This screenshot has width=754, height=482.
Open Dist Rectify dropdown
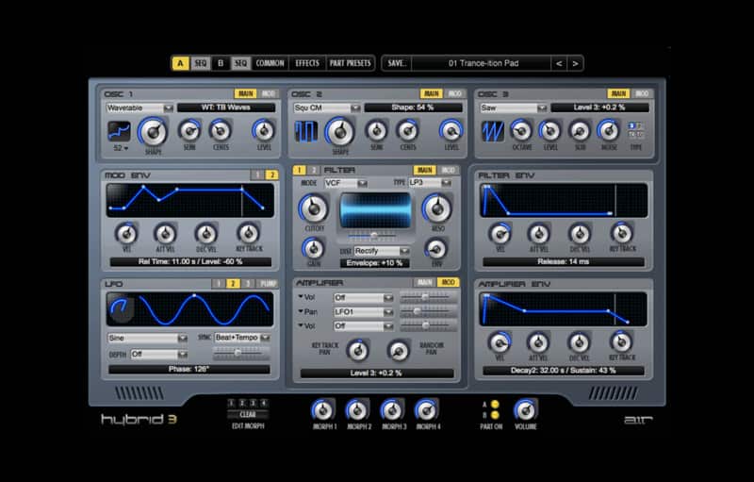click(x=382, y=251)
